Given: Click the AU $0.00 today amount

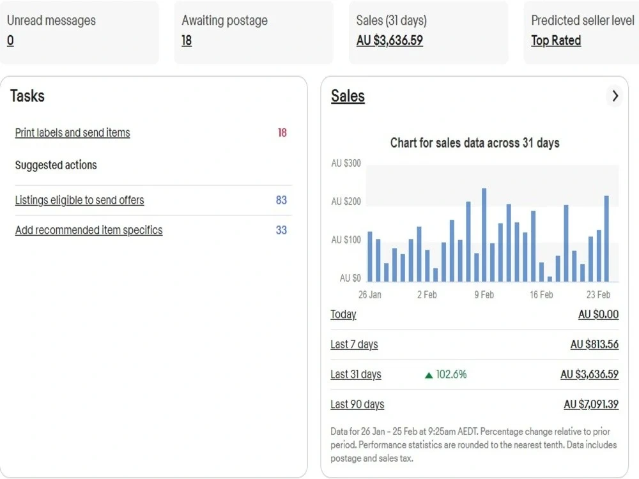Looking at the screenshot, I should (598, 314).
